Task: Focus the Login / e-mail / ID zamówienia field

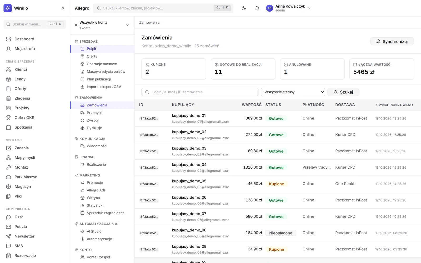Action: pos(200,92)
